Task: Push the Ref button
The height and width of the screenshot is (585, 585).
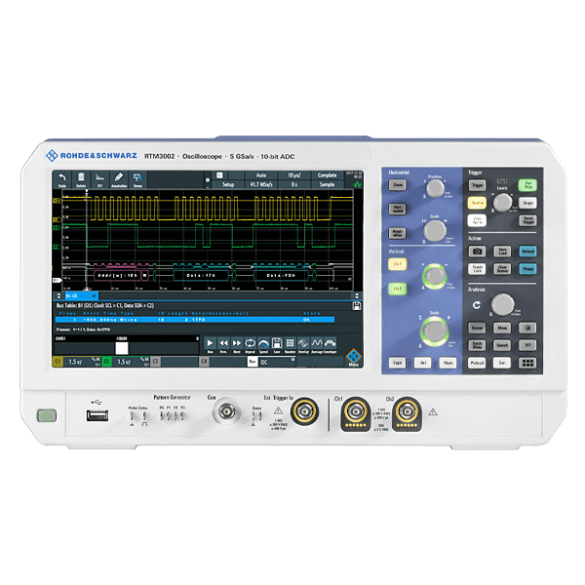Action: [423, 363]
